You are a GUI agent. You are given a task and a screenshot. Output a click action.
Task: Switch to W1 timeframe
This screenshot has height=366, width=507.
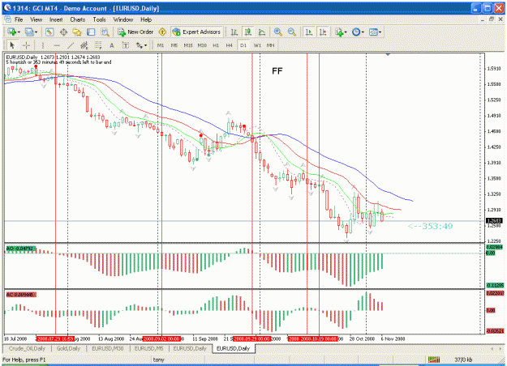pos(257,45)
